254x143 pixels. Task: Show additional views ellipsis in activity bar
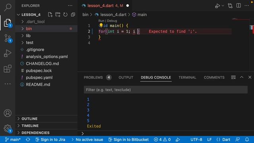pyautogui.click(x=8, y=84)
